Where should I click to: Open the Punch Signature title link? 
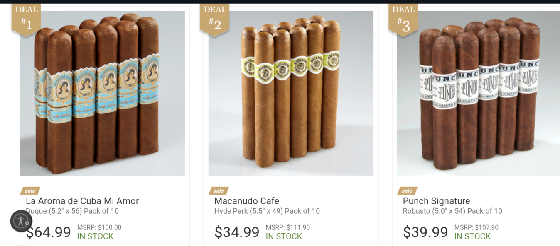(436, 201)
